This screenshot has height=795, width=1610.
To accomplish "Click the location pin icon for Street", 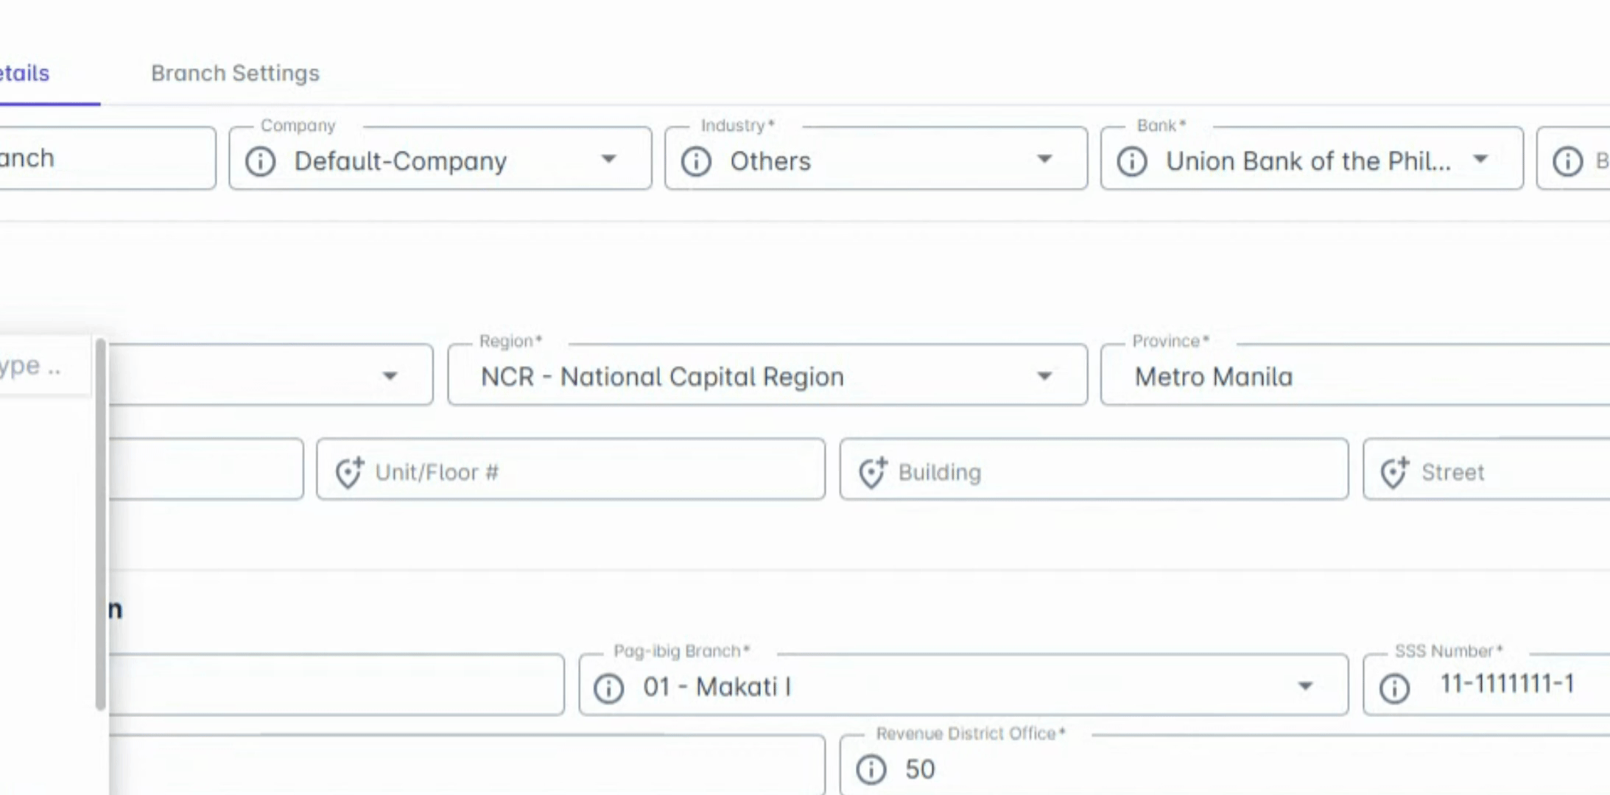I will 1394,472.
